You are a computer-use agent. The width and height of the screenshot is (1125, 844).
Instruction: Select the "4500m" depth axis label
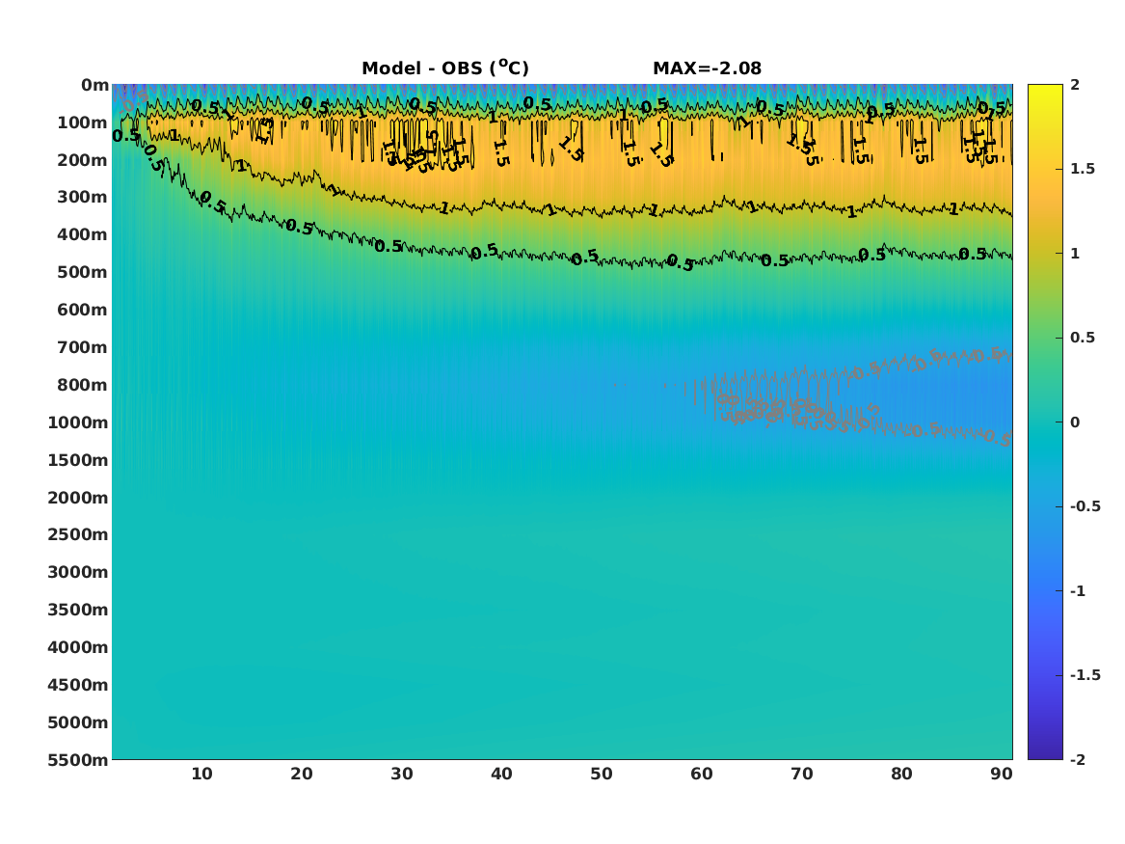tap(78, 685)
